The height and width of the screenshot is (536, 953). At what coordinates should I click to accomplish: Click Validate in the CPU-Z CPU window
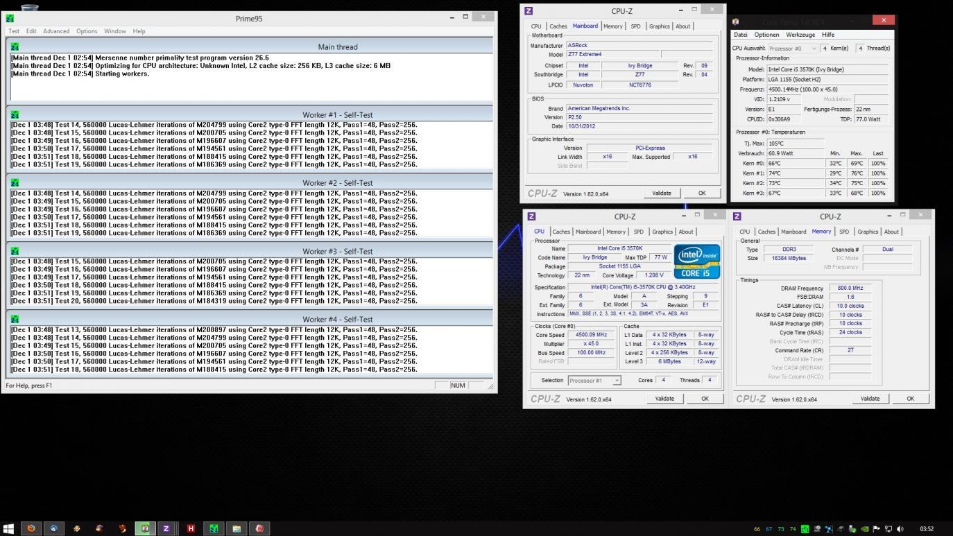tap(664, 398)
